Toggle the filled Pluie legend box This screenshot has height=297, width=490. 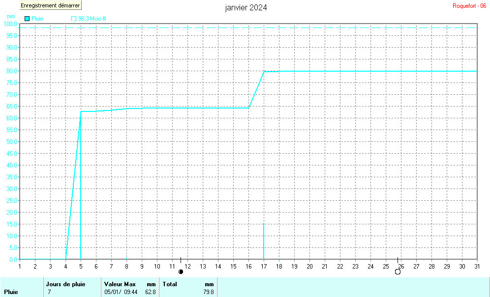tap(27, 19)
